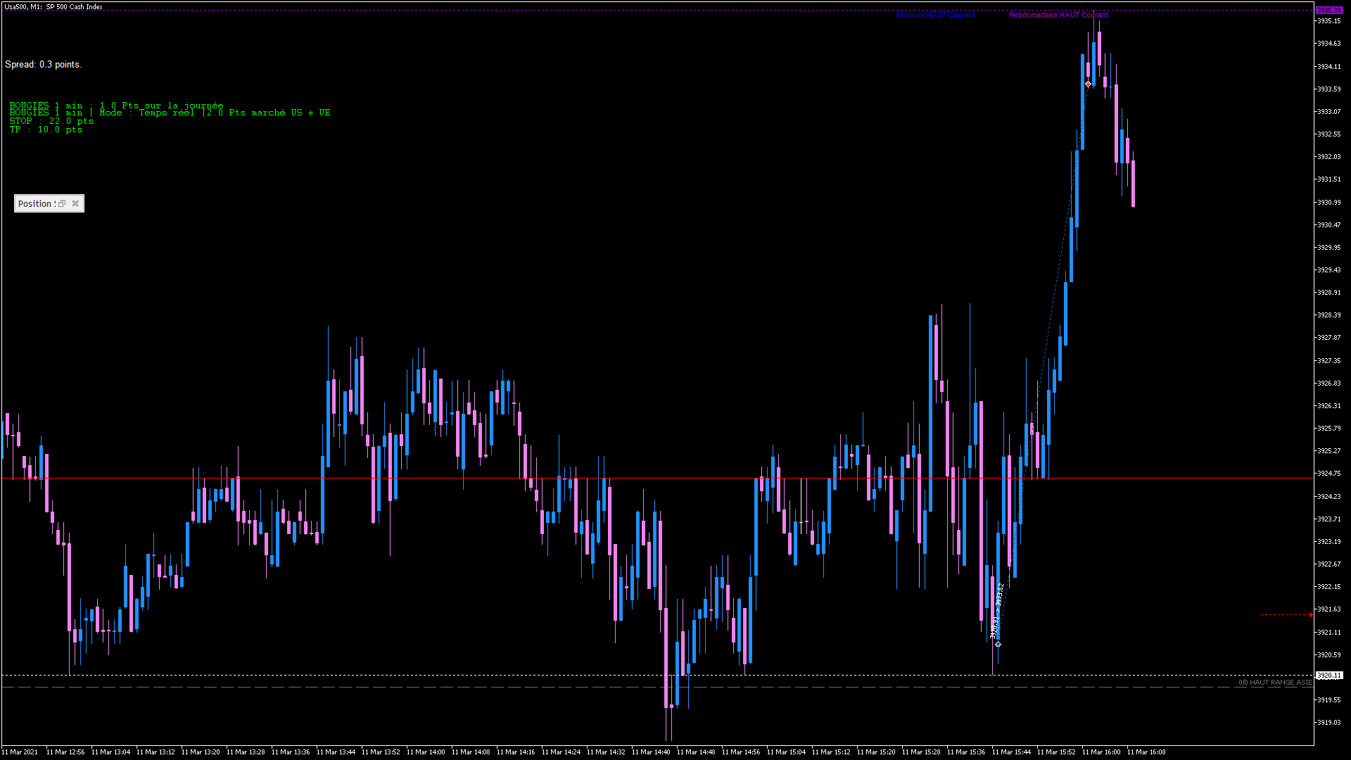Click the 11 Mar 16:00 time label
The height and width of the screenshot is (760, 1351).
(1101, 752)
